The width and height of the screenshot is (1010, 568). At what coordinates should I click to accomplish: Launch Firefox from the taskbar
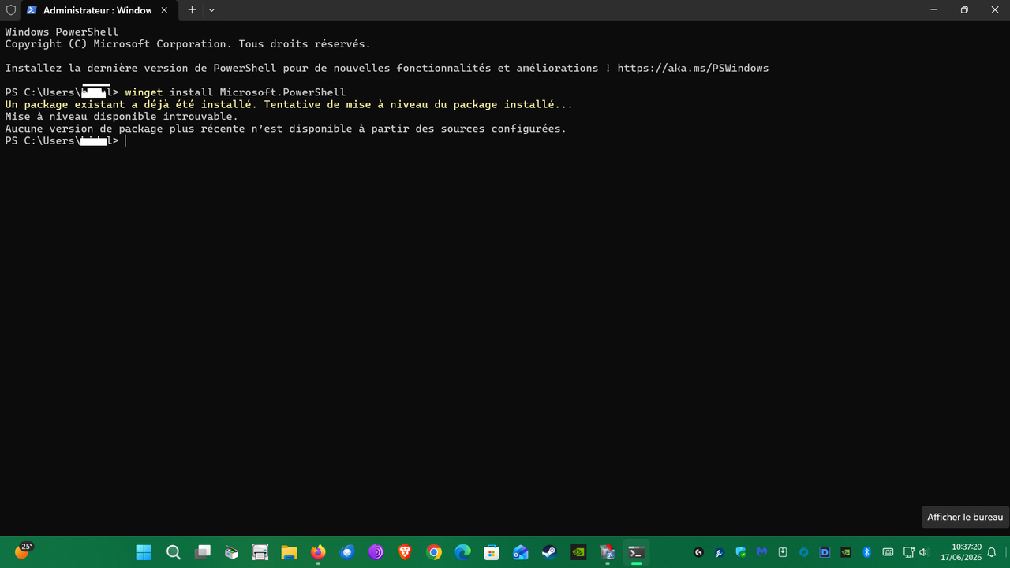pyautogui.click(x=318, y=552)
